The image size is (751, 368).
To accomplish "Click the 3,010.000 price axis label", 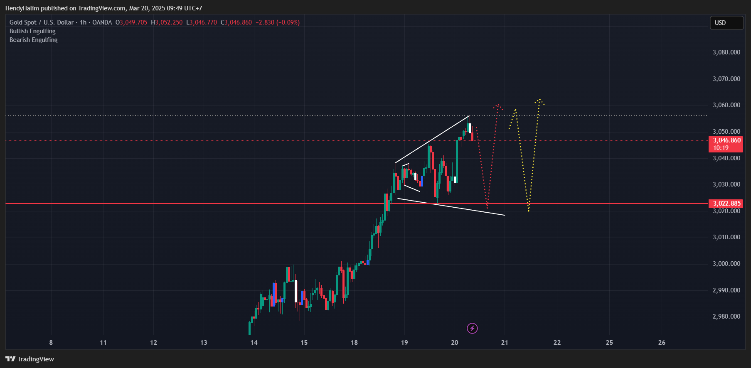I will pyautogui.click(x=726, y=237).
